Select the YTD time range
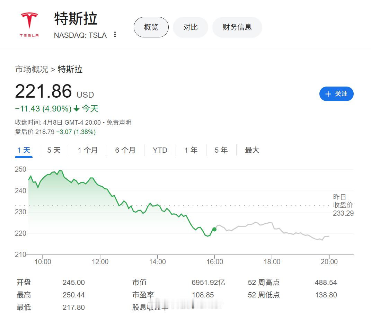The image size is (371, 313). click(x=160, y=150)
